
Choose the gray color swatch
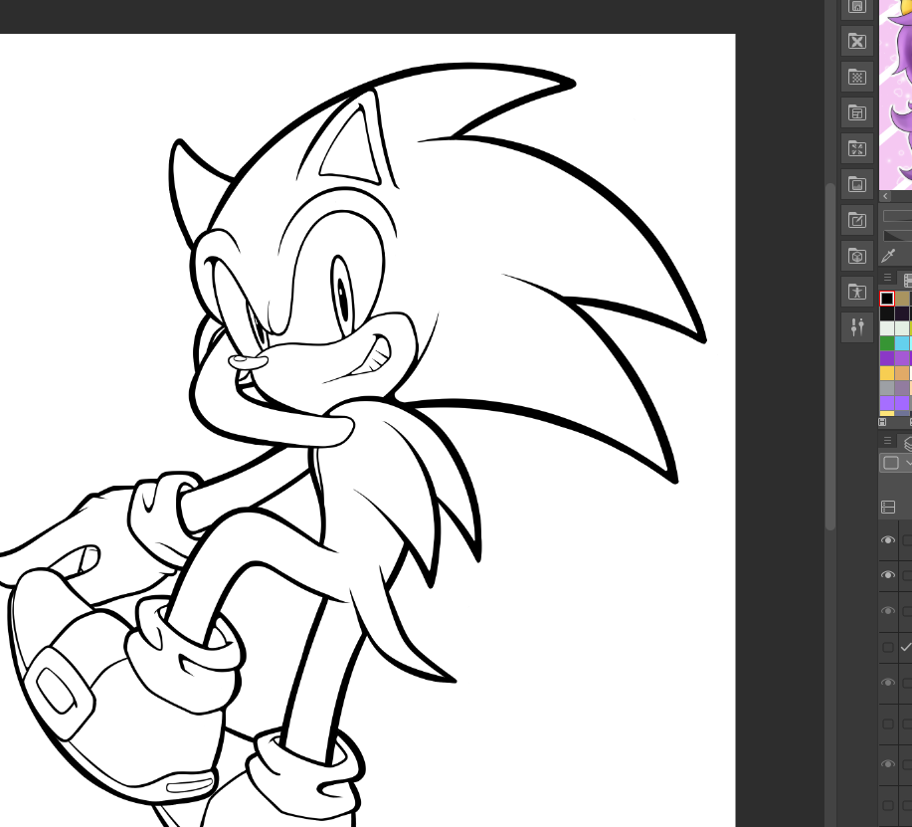(886, 388)
